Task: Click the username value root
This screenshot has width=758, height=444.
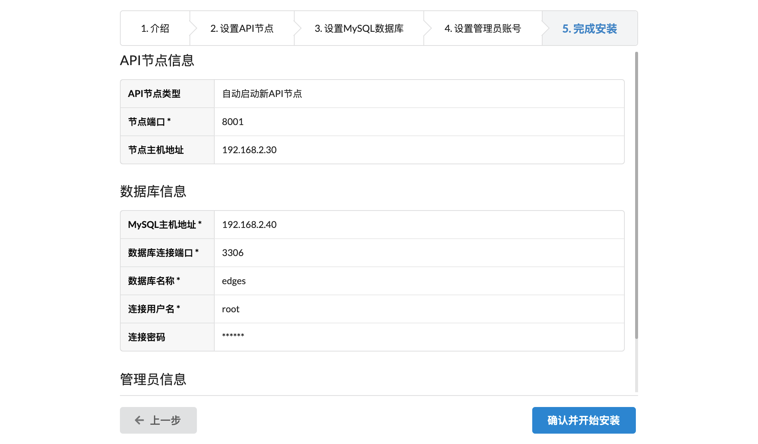Action: [231, 309]
